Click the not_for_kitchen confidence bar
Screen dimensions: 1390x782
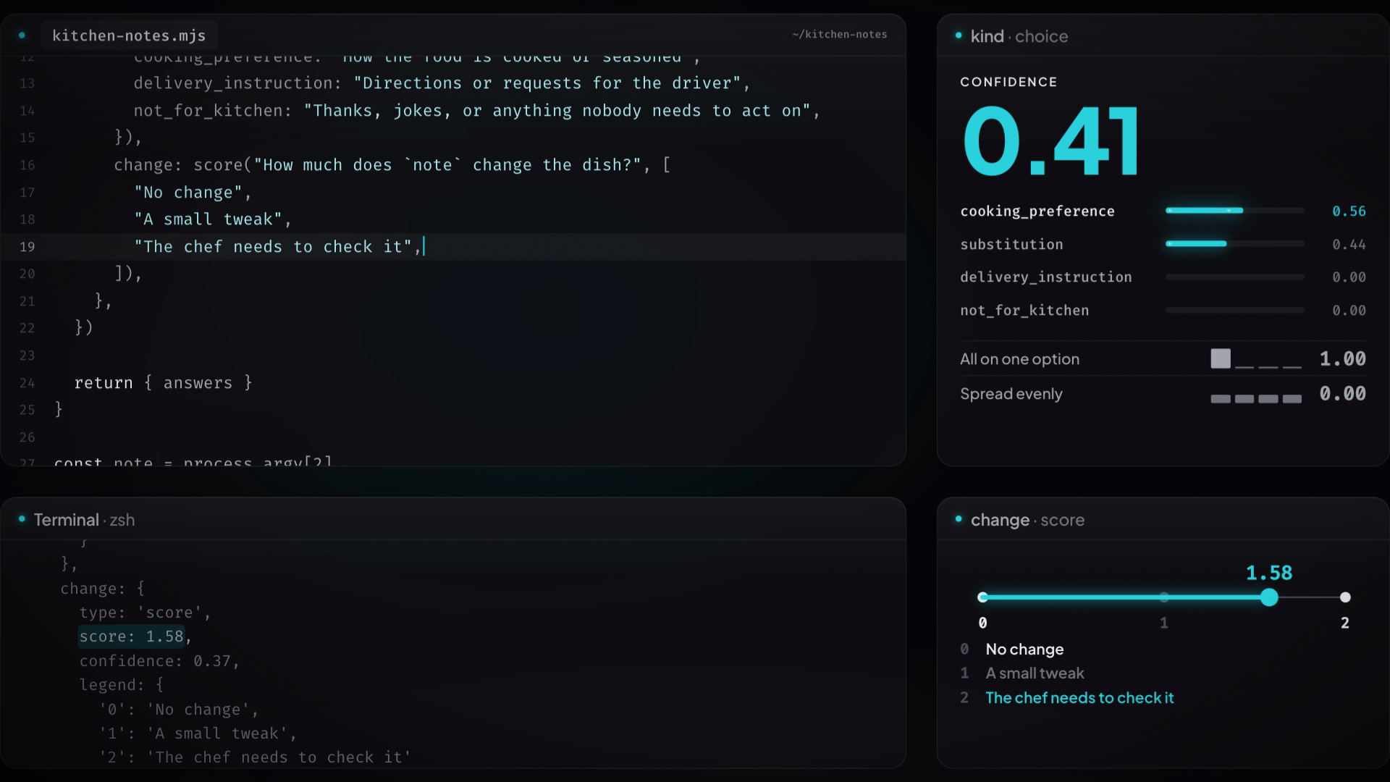1234,310
